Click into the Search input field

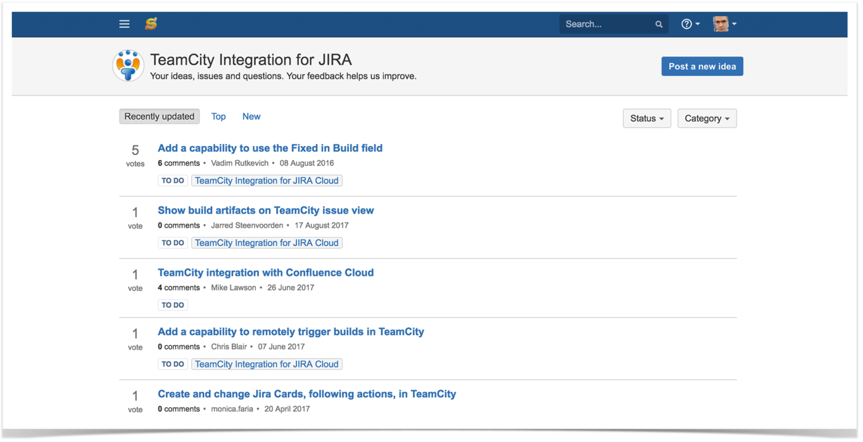[x=607, y=24]
